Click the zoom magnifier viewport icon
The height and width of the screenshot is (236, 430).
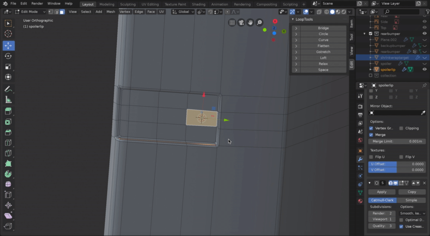point(259,22)
